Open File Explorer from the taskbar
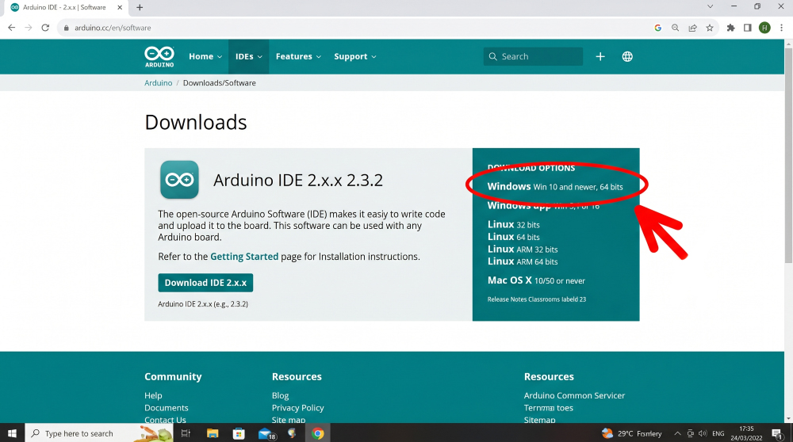This screenshot has height=442, width=793. [x=213, y=433]
